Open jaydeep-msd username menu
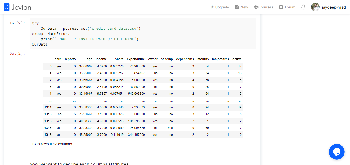 click(334, 7)
